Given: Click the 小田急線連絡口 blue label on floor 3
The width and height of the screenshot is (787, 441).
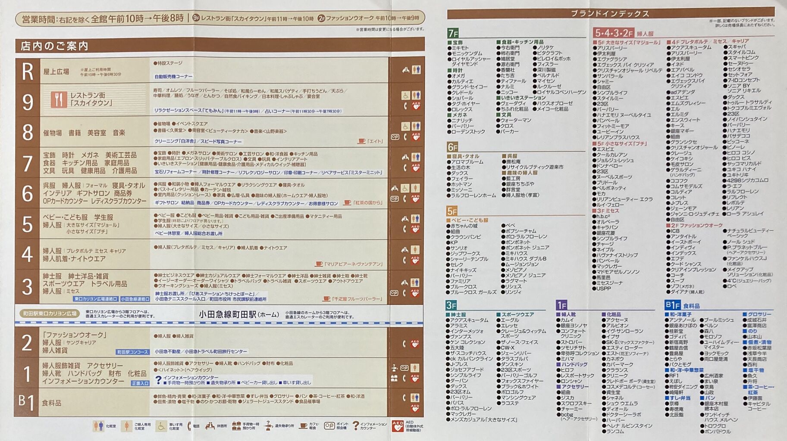Looking at the screenshot, I should [135, 299].
